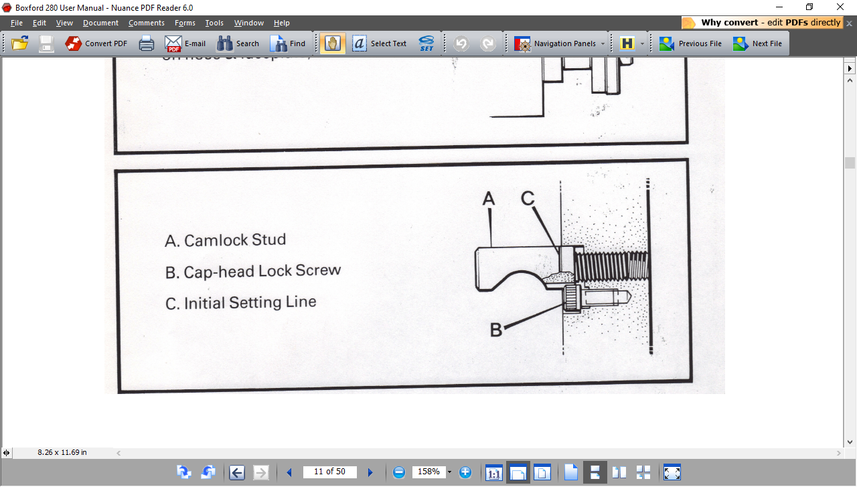Click the Convert PDF button

point(96,43)
